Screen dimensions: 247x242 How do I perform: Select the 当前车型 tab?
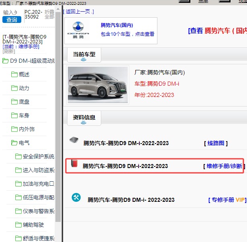point(84,55)
